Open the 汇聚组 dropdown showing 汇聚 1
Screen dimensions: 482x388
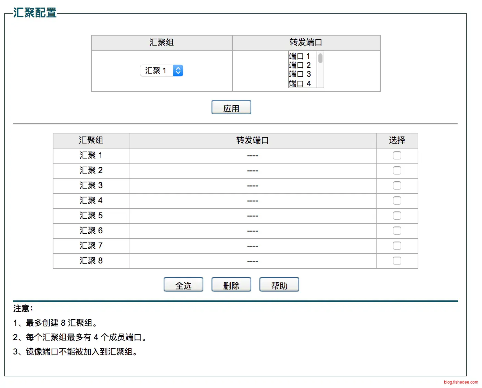click(x=162, y=70)
